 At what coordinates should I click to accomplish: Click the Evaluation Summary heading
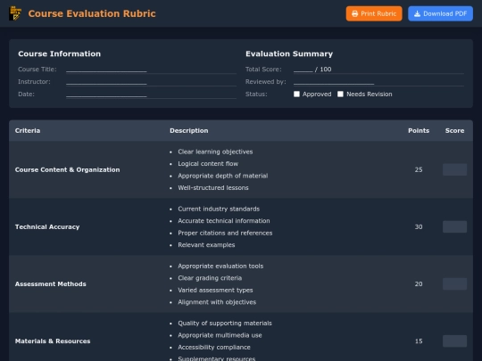point(289,53)
